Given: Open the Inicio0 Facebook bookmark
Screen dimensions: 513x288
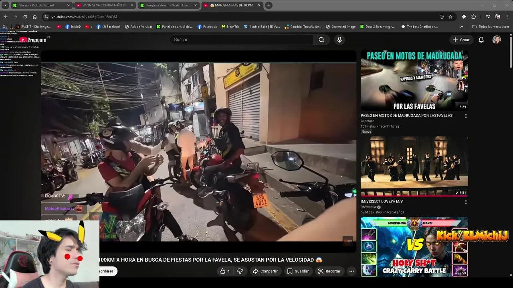Looking at the screenshot, I should (73, 27).
